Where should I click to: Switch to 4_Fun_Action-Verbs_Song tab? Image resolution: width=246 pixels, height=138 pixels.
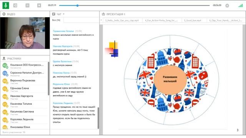[x=161, y=20]
